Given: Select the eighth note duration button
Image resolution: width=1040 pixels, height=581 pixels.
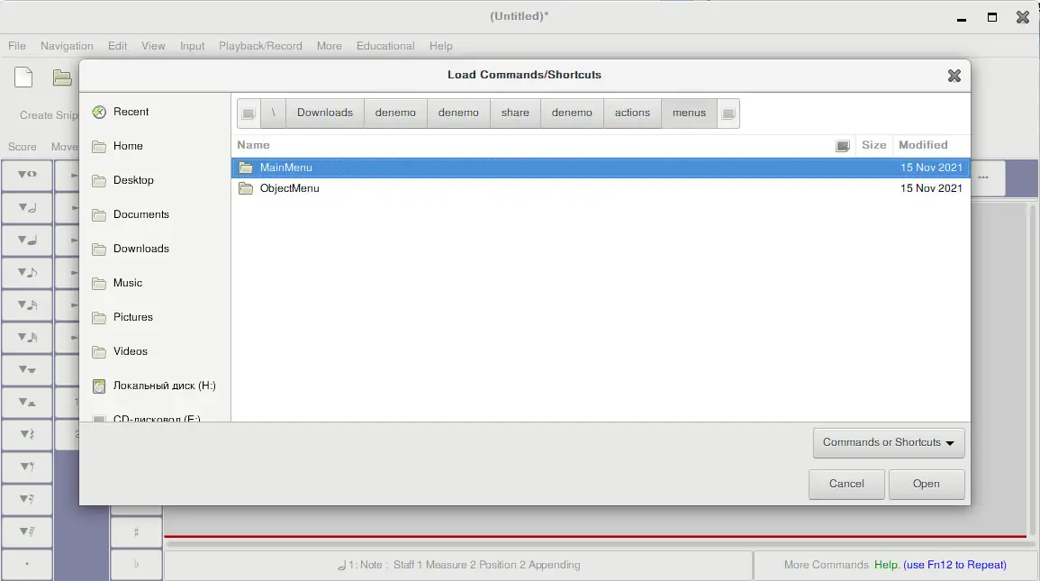Looking at the screenshot, I should (27, 273).
